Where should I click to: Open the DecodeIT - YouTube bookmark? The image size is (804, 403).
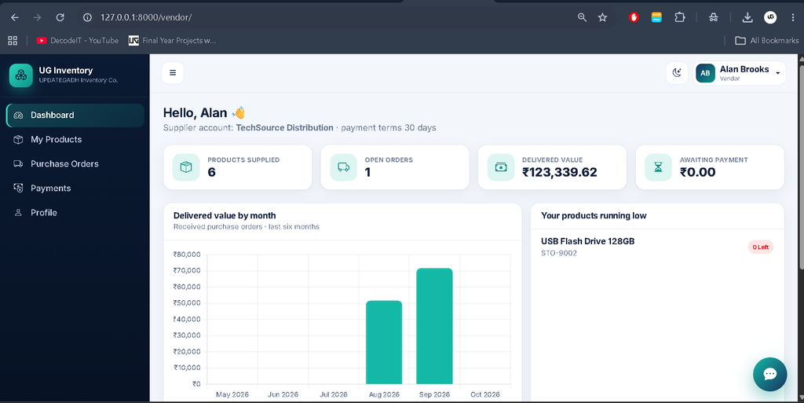pyautogui.click(x=78, y=41)
